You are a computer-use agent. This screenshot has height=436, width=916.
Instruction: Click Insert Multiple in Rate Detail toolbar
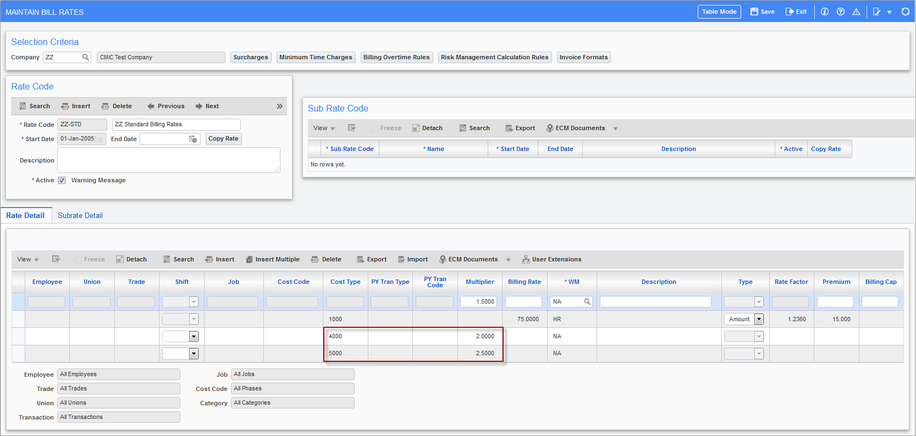pos(273,259)
